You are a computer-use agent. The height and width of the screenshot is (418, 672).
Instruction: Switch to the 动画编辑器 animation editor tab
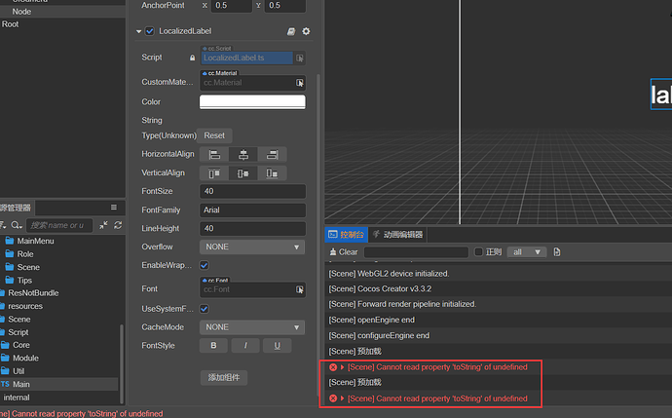point(397,235)
